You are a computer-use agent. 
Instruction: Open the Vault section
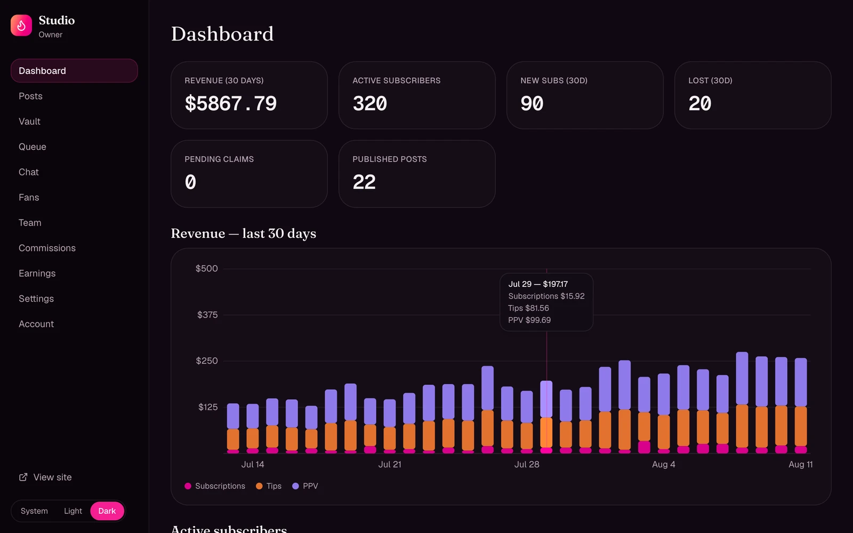click(x=74, y=122)
